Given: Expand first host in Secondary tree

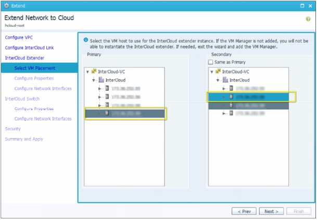Looking at the screenshot, I should 224,89.
